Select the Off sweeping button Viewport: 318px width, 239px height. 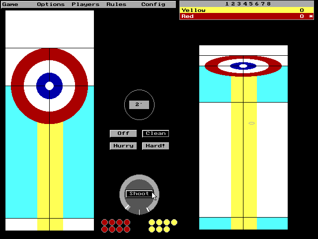coord(123,133)
